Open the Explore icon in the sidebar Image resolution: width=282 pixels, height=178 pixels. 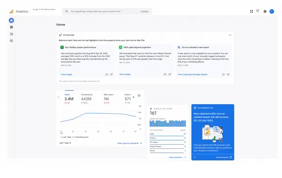(11, 34)
